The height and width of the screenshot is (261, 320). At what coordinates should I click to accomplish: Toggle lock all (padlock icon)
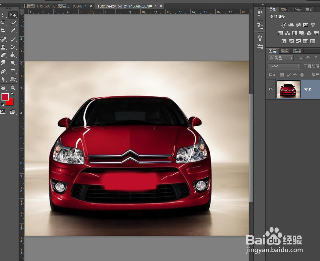[302, 75]
